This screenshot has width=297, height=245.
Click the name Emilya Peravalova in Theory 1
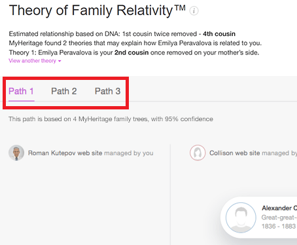coord(65,52)
